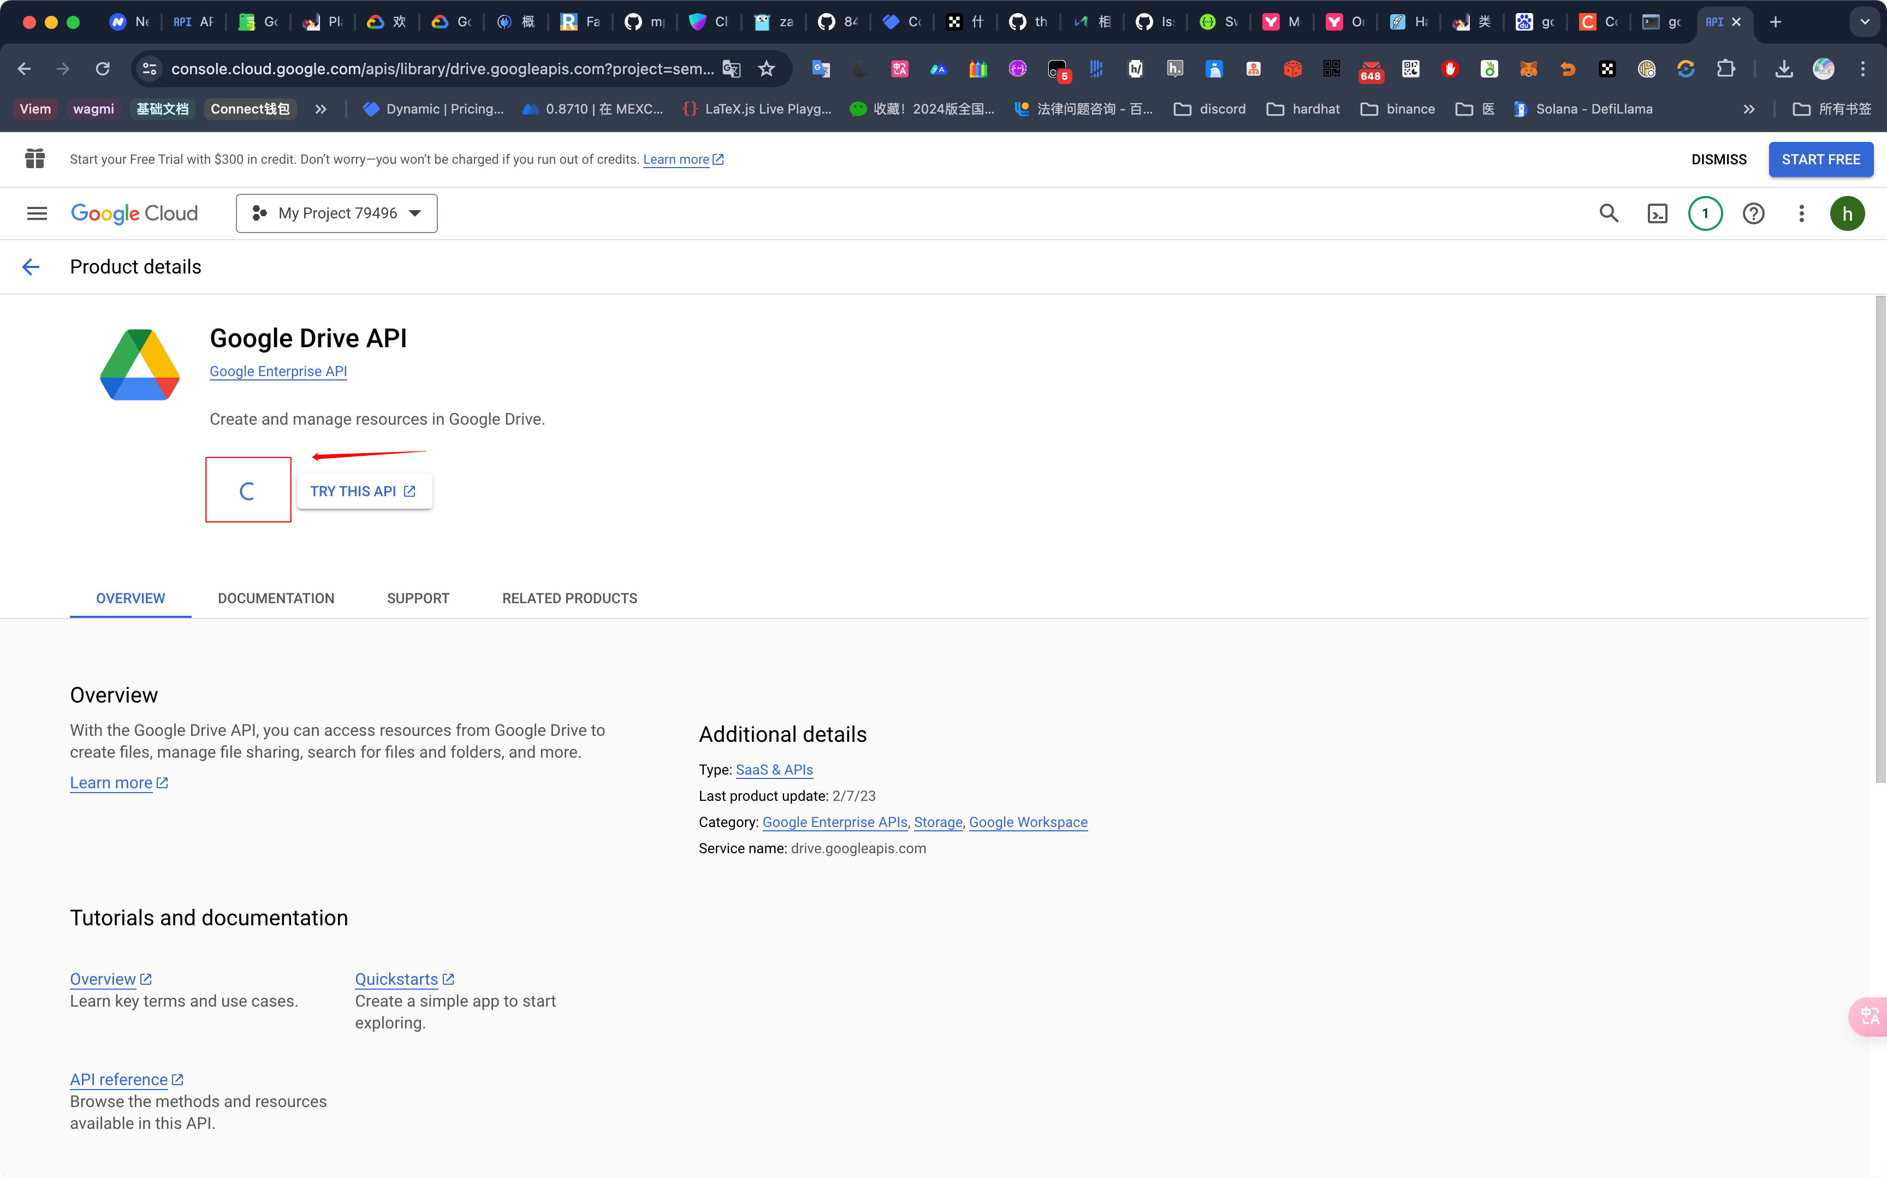Open the help question mark menu
Screen dimensions: 1887x1178
(x=1753, y=213)
